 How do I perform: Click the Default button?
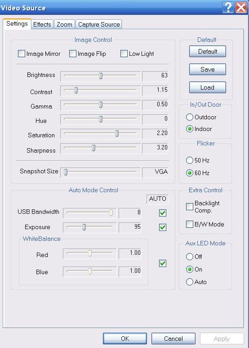click(x=208, y=51)
